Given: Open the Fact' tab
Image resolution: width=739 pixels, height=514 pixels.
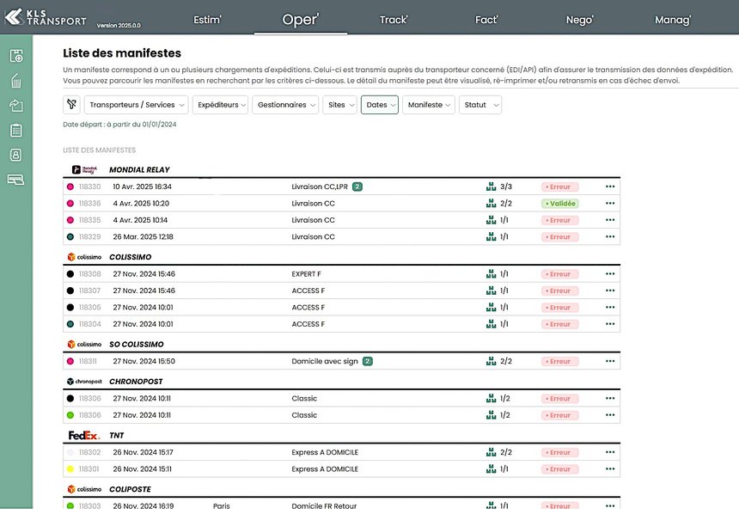Looking at the screenshot, I should [486, 20].
